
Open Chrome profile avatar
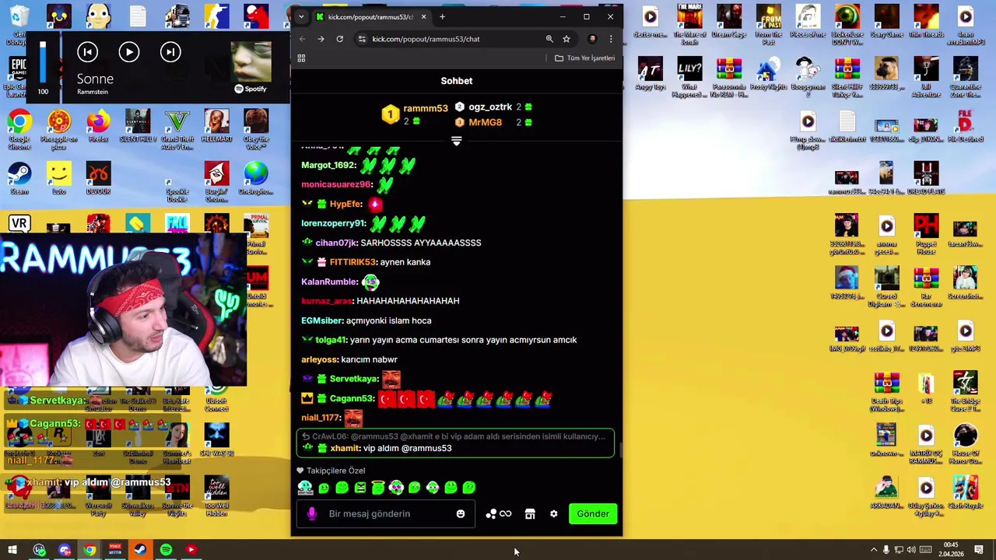[x=592, y=39]
